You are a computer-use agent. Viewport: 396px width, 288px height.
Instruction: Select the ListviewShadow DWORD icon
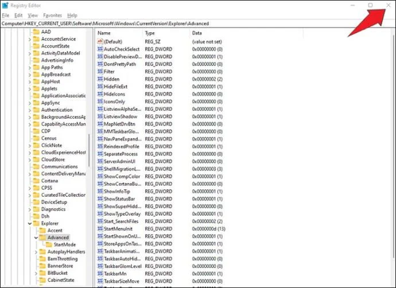(x=100, y=116)
